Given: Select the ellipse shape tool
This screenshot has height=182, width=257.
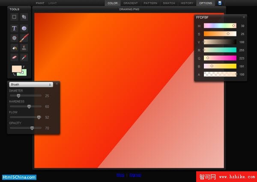Looking at the screenshot, I should [24, 28].
